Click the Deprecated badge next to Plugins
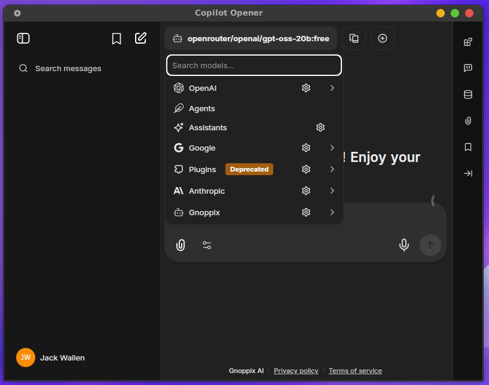The width and height of the screenshot is (489, 385). coord(249,169)
